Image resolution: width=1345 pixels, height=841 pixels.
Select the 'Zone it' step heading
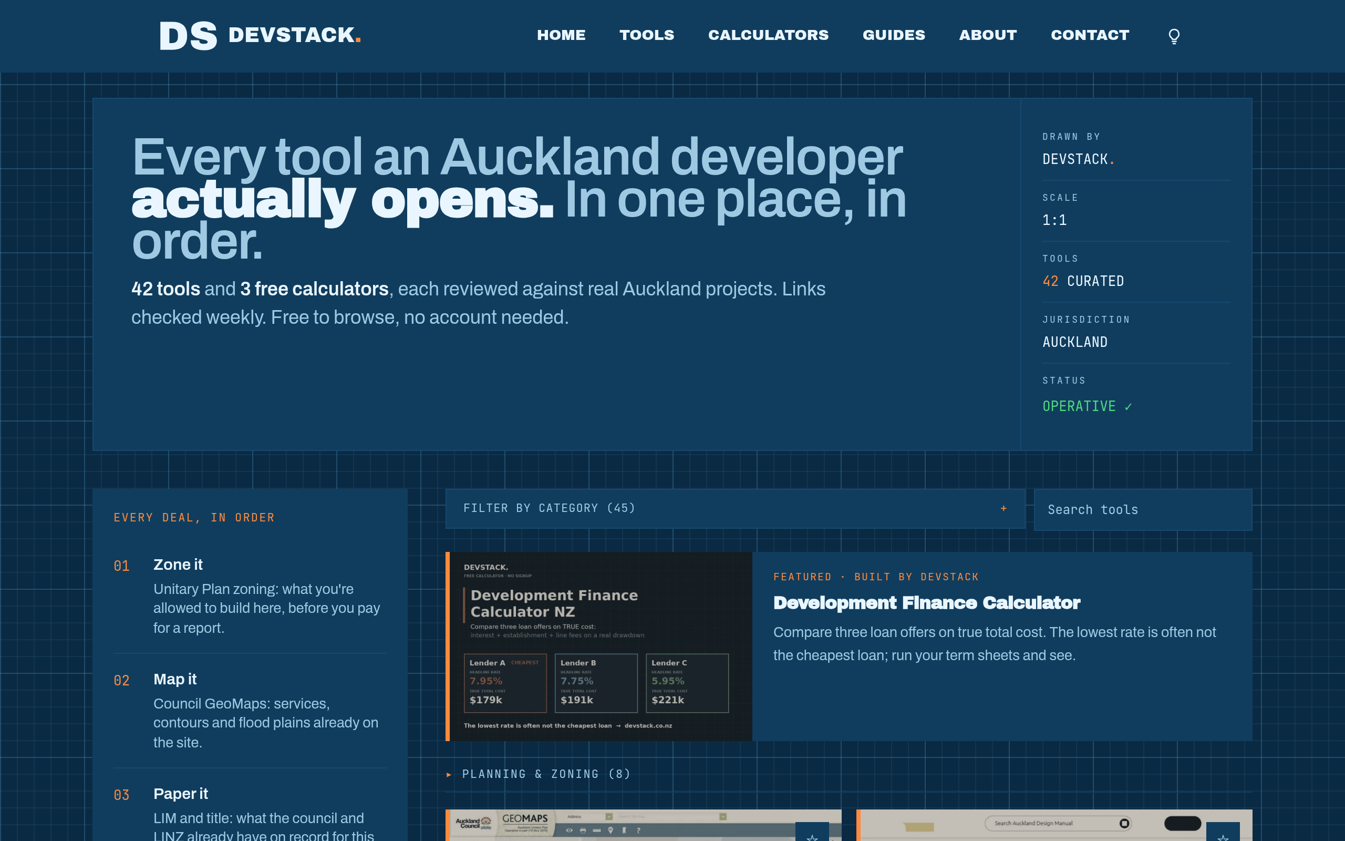click(178, 565)
